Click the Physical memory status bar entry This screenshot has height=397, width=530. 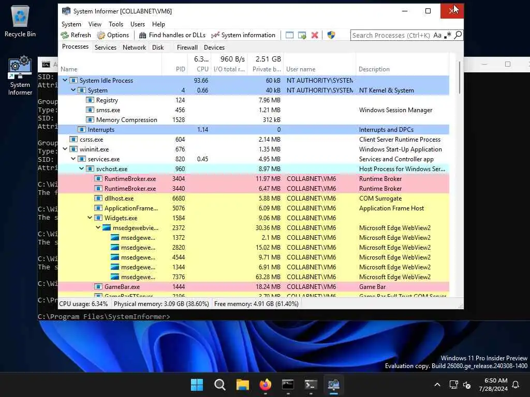pyautogui.click(x=161, y=304)
